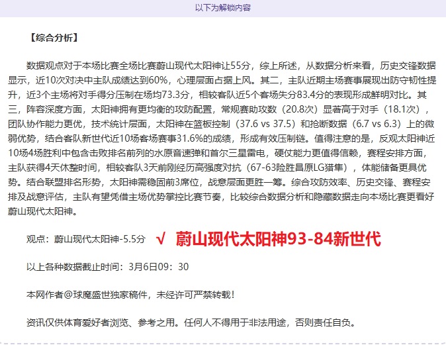Select the 【综合分析】 section heading
Screen dimensions: 446x345
(53, 38)
